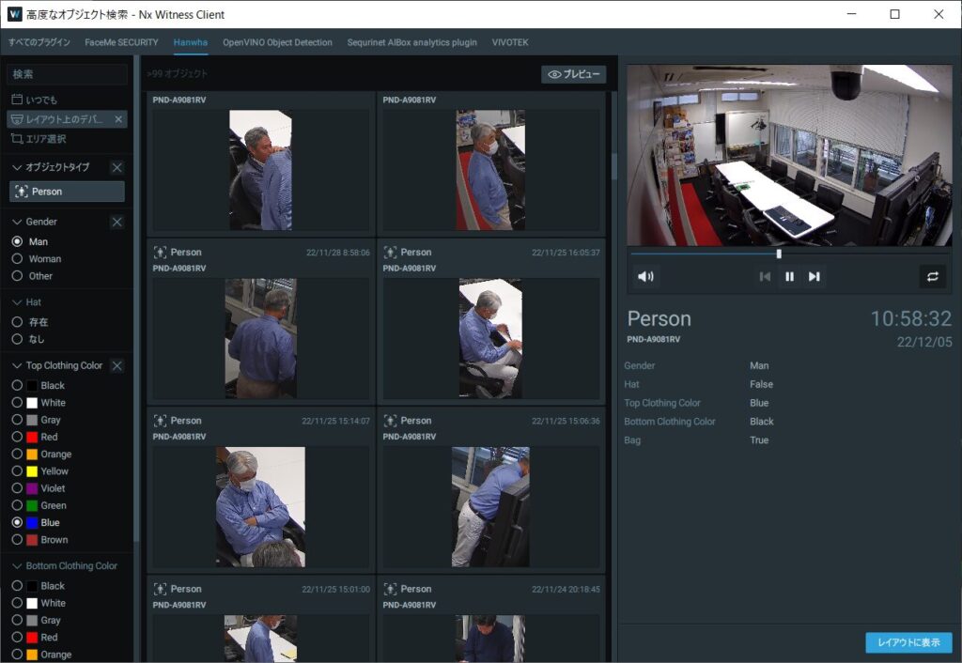The height and width of the screenshot is (663, 962).
Task: Switch to the FaceMe SECURITY tab
Action: pyautogui.click(x=121, y=42)
